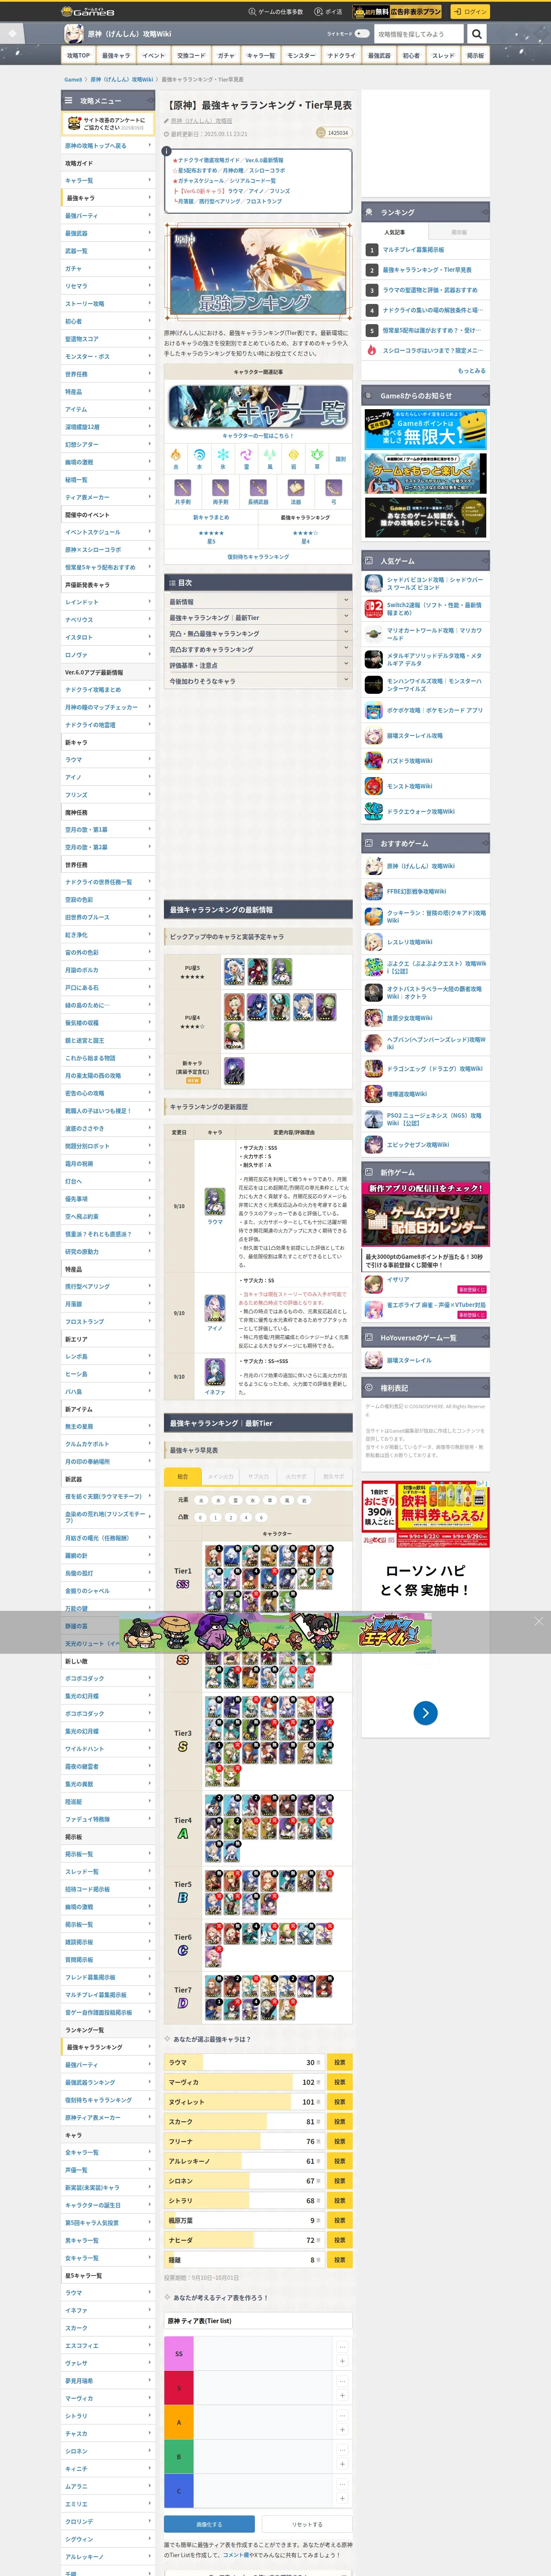Screen dimensions: 551x2576
Task: Click the ログイン button
Action: coord(470,11)
